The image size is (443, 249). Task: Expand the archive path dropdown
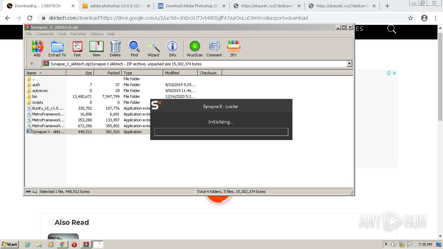pos(349,64)
